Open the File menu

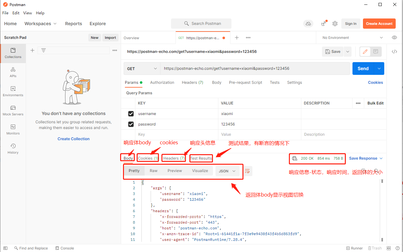click(x=5, y=13)
